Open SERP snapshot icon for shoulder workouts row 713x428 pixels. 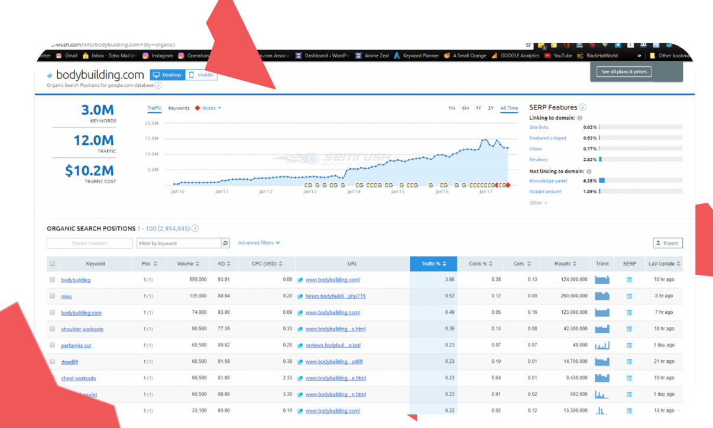click(x=629, y=329)
